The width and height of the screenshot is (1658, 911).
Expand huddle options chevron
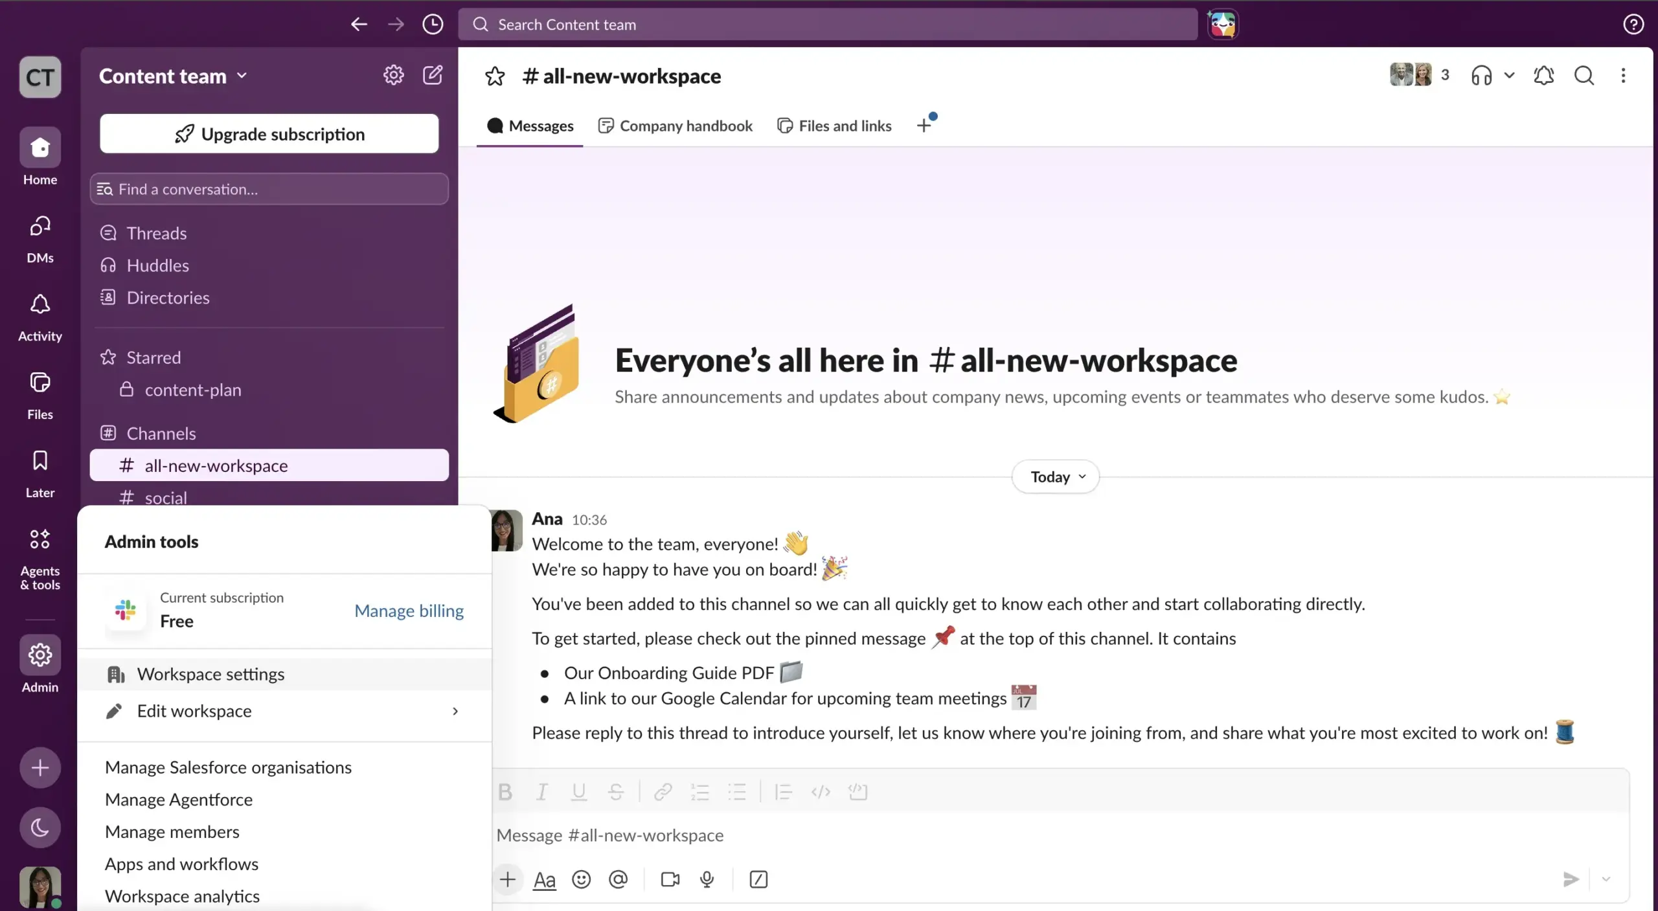tap(1509, 76)
